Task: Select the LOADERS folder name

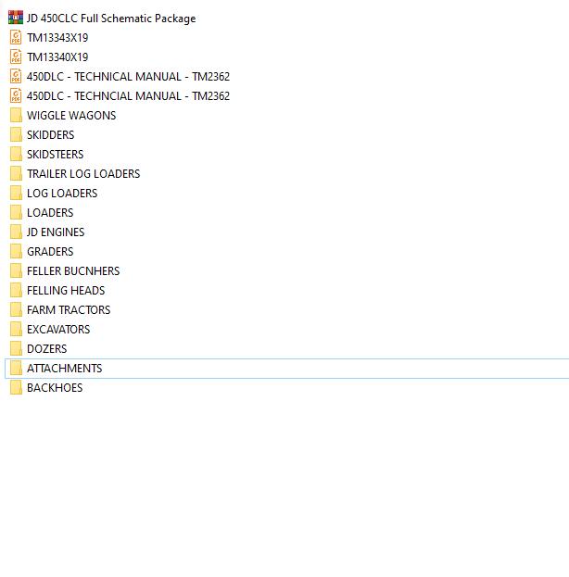Action: click(50, 213)
